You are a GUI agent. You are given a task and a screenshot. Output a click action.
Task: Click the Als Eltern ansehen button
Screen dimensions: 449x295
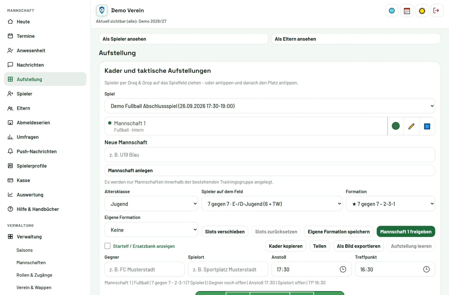(356, 39)
